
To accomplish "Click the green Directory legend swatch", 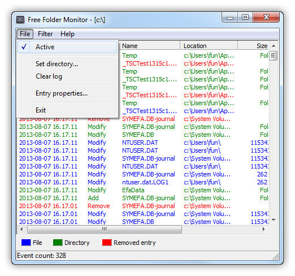I will 58,243.
